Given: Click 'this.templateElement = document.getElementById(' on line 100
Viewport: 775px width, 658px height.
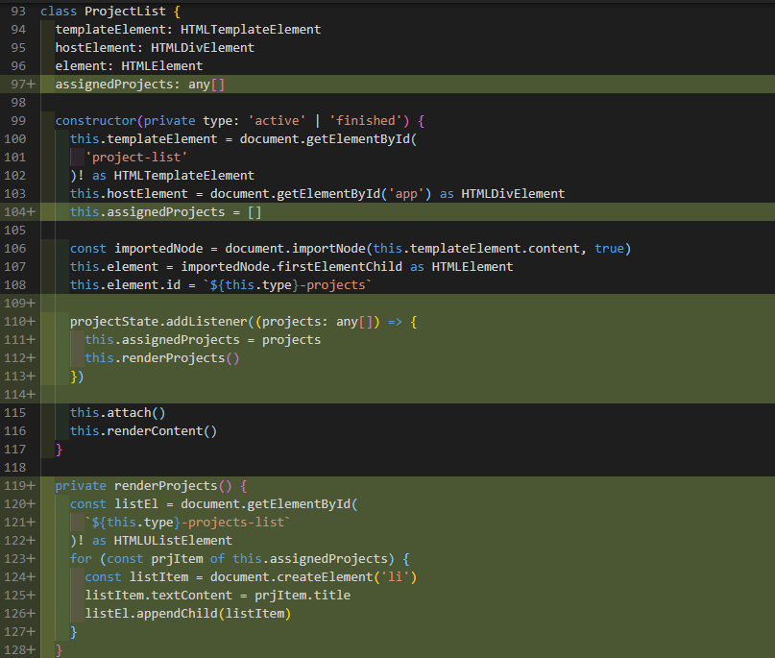Looking at the screenshot, I should tap(243, 139).
